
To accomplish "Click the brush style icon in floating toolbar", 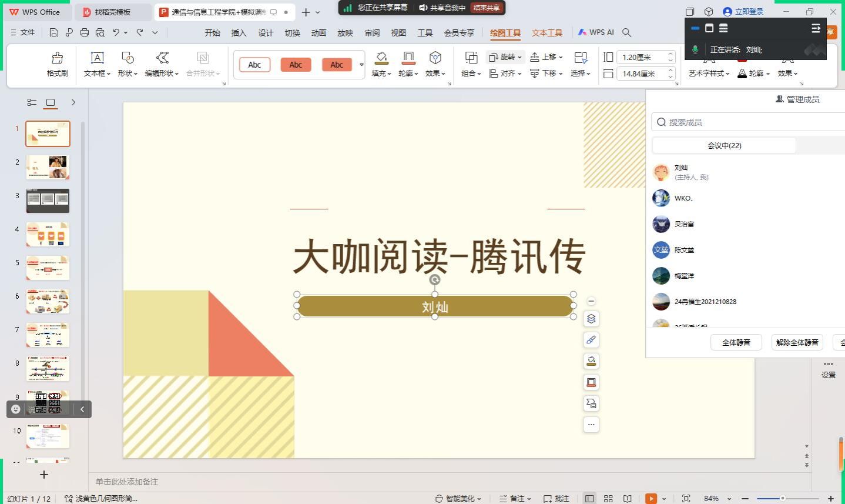I will (591, 340).
